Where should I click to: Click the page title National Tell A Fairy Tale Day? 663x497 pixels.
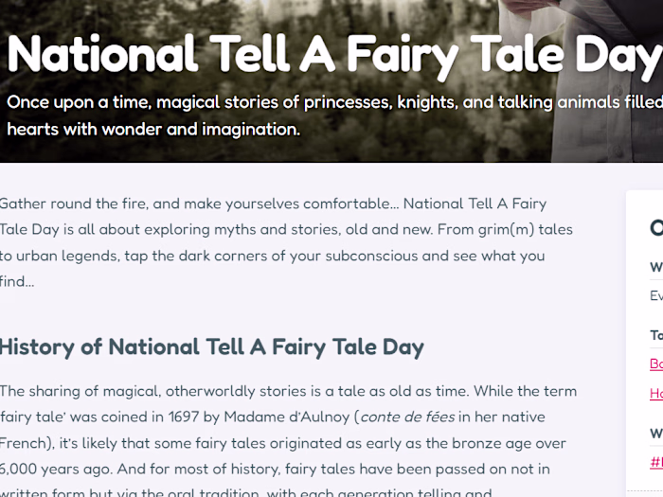click(x=331, y=55)
